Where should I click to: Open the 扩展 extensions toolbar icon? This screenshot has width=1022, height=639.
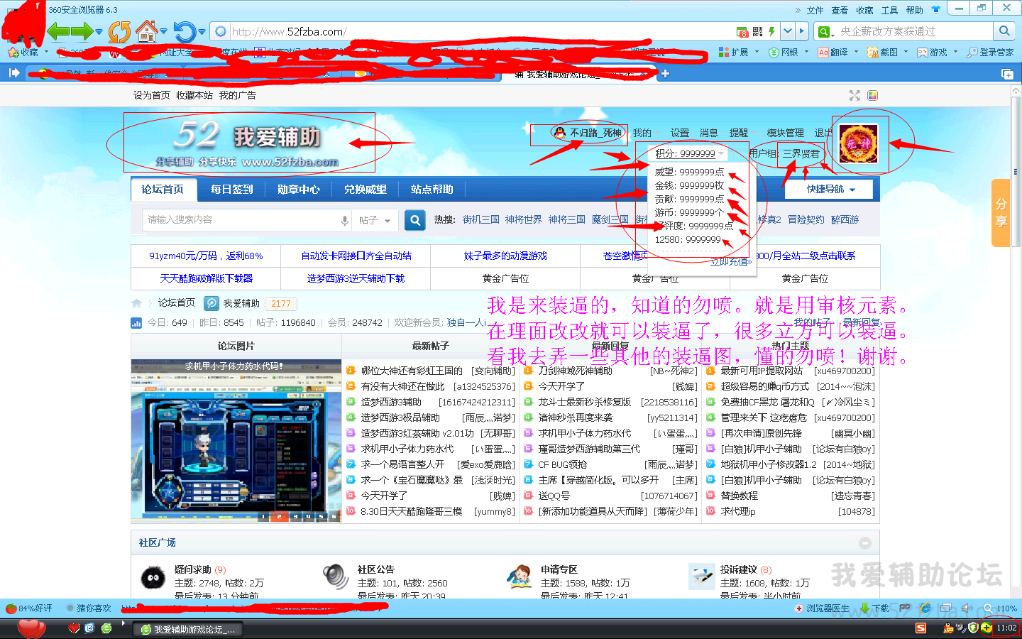click(734, 52)
